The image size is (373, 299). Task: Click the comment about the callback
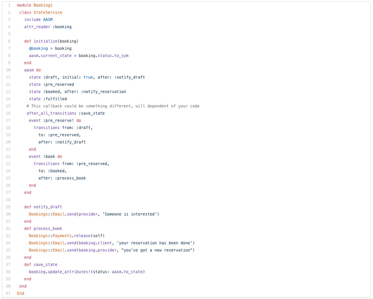pos(113,106)
